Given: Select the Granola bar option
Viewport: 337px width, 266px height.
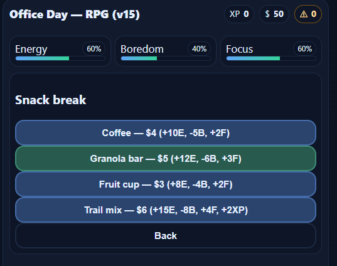Looking at the screenshot, I should [166, 159].
